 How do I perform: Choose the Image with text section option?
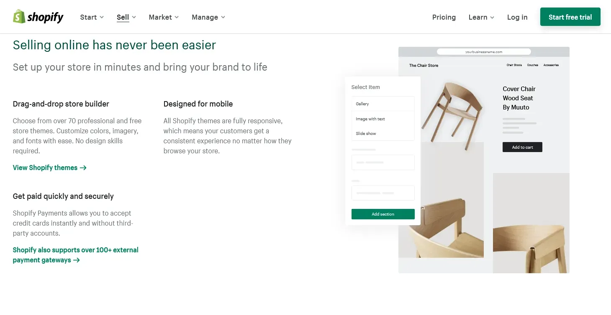(x=370, y=119)
